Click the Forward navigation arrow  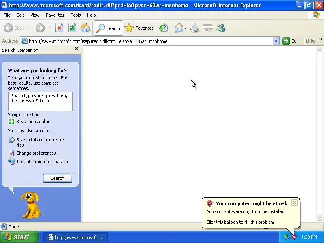(40, 28)
